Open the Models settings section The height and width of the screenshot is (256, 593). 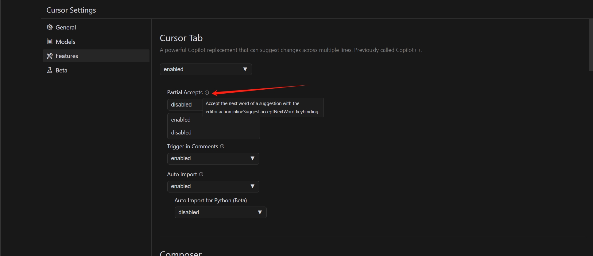coord(96,42)
